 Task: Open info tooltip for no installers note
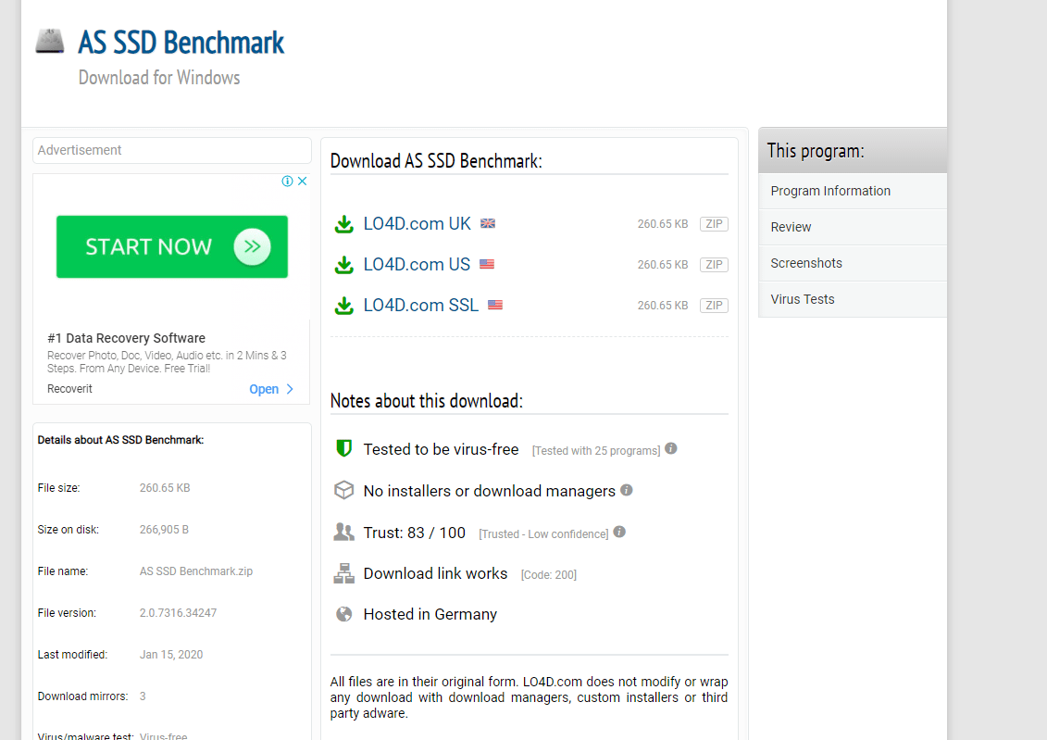(x=627, y=490)
